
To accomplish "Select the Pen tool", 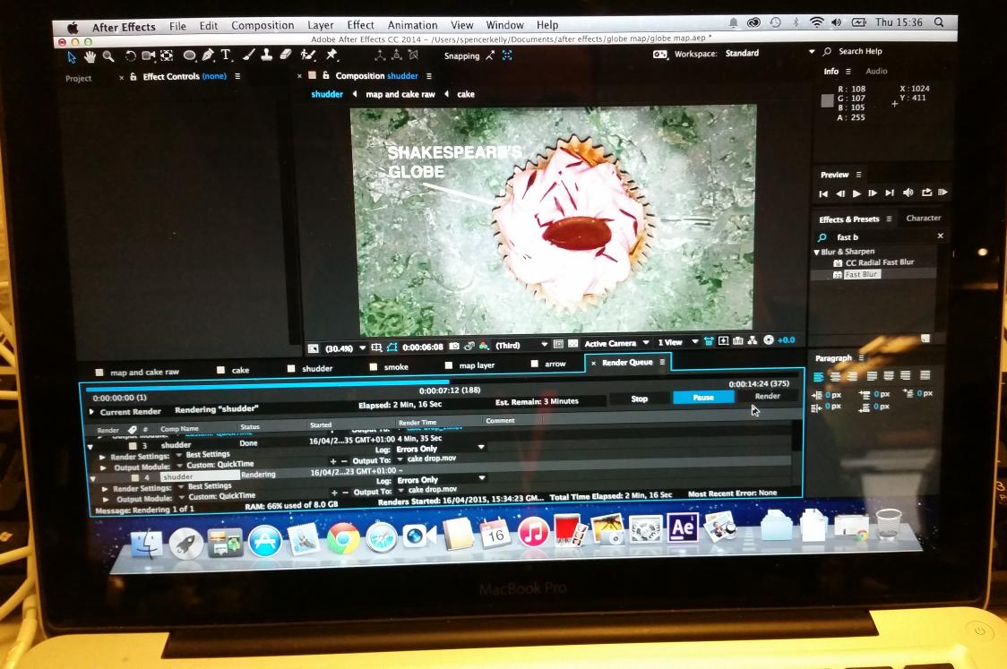I will point(208,56).
